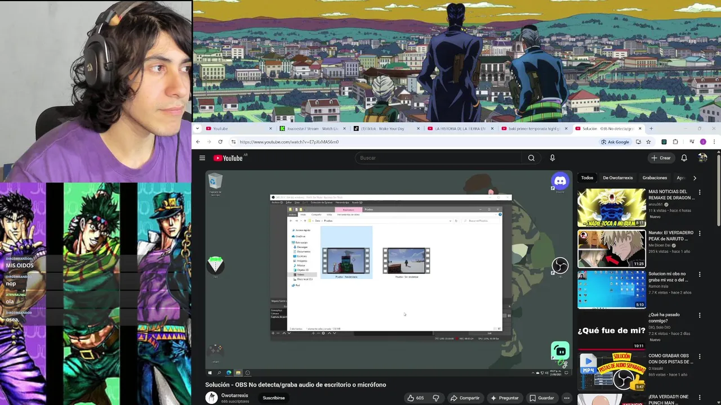Viewport: 721px width, 405px height.
Task: Like the OBS solution video
Action: click(x=415, y=398)
